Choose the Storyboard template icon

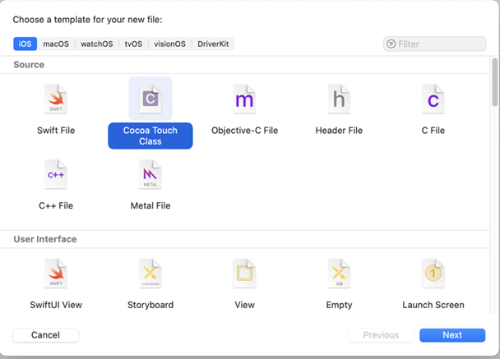coord(150,274)
